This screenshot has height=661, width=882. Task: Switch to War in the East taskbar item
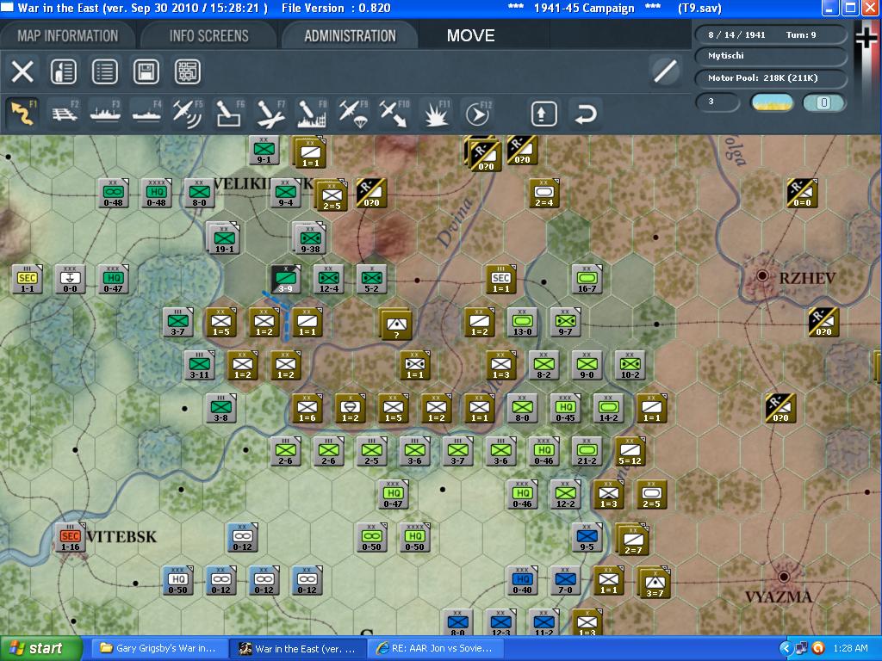298,649
